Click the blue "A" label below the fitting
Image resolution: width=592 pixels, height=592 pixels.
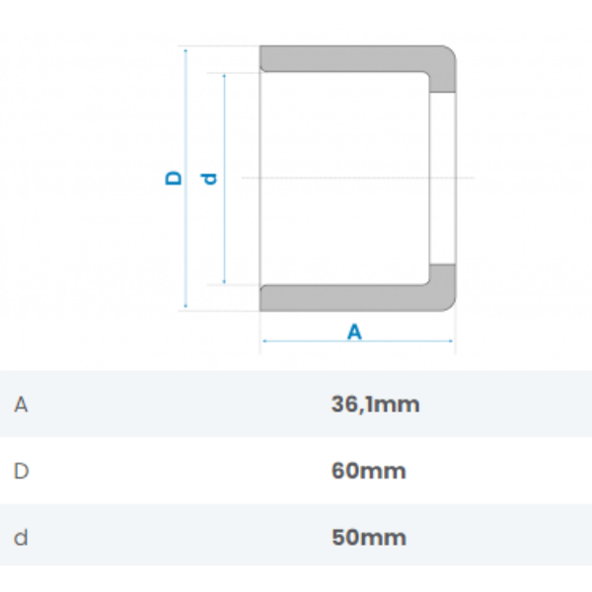point(355,332)
